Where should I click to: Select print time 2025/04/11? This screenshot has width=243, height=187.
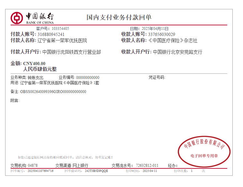150,171
